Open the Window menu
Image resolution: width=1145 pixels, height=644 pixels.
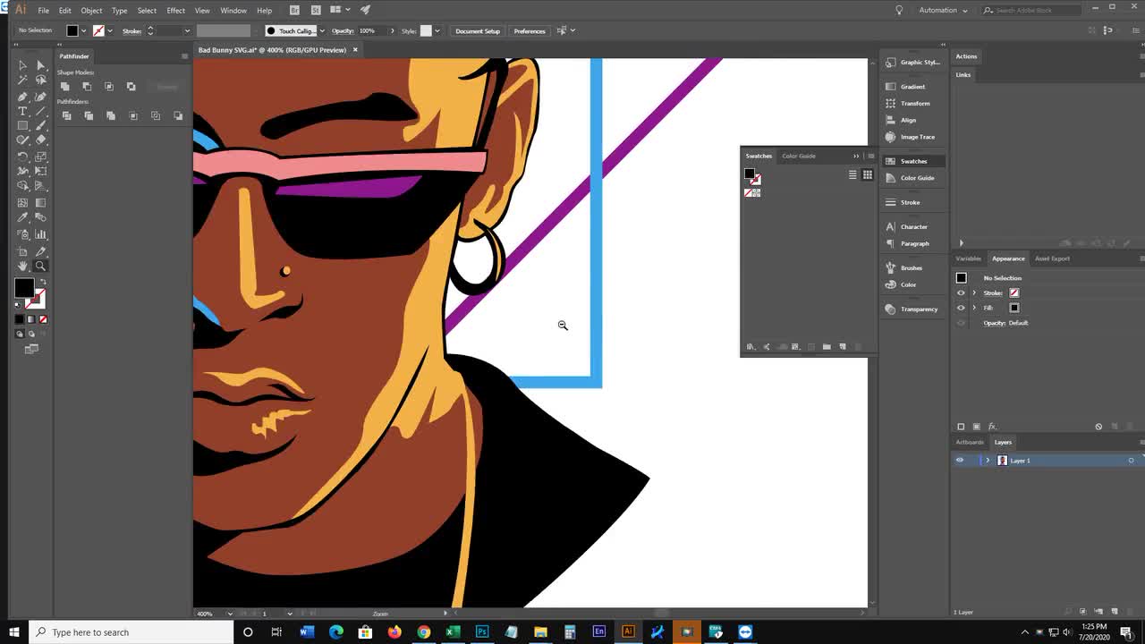point(233,10)
